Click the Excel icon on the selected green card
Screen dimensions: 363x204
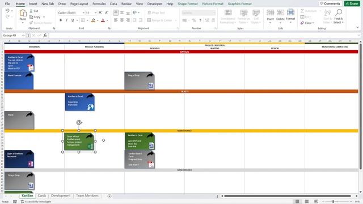[91, 146]
